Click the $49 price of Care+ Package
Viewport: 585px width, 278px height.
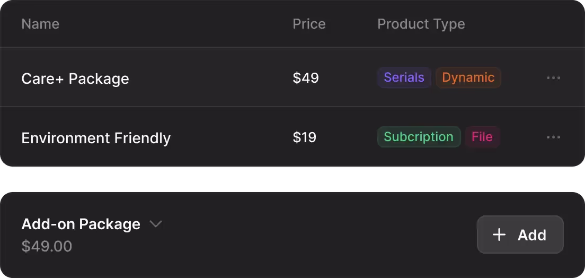click(306, 78)
